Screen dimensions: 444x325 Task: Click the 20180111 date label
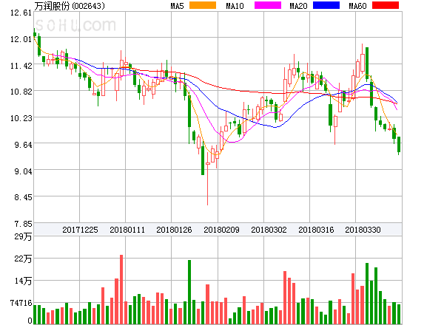tap(127, 230)
